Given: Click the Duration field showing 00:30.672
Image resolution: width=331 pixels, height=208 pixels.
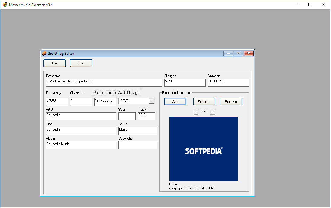Looking at the screenshot, I should click(x=228, y=83).
